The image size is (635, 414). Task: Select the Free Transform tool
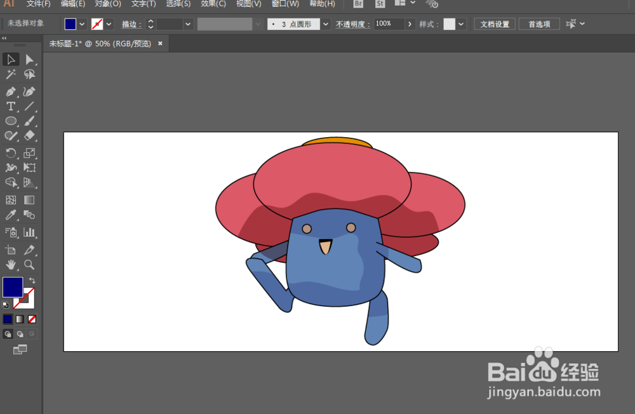(29, 167)
